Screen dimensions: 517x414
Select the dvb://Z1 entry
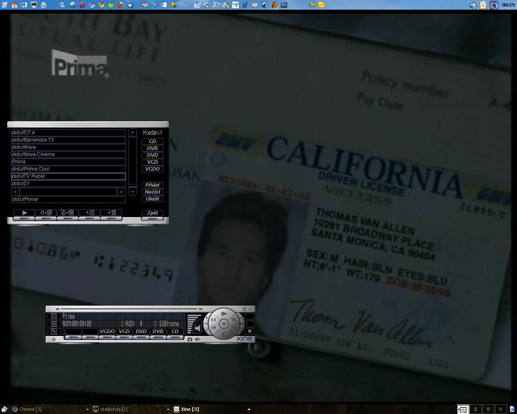tap(68, 184)
